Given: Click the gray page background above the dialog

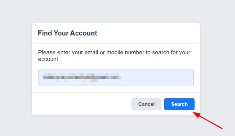Looking at the screenshot, I should point(116,11).
